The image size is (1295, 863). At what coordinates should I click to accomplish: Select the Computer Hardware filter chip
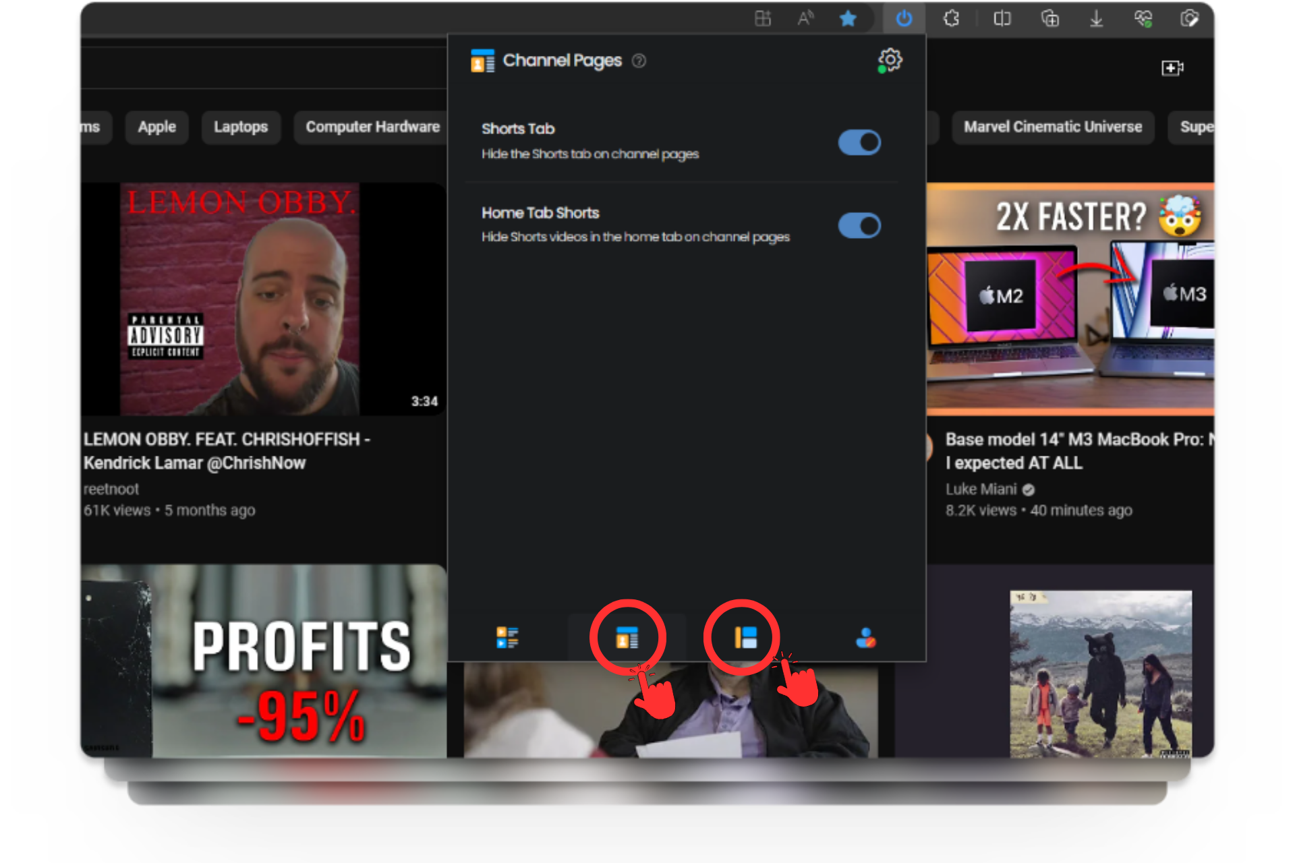pos(372,127)
